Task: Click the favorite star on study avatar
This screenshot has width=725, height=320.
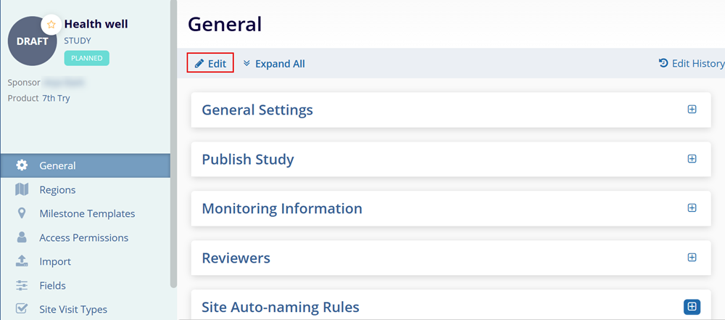Action: click(x=51, y=24)
